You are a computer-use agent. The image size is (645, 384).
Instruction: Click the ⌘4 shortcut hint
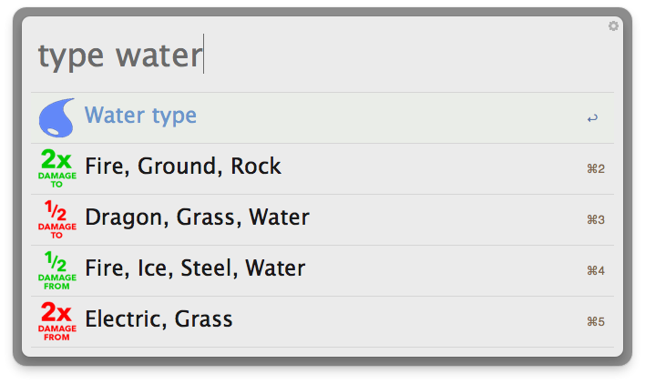[x=596, y=270]
